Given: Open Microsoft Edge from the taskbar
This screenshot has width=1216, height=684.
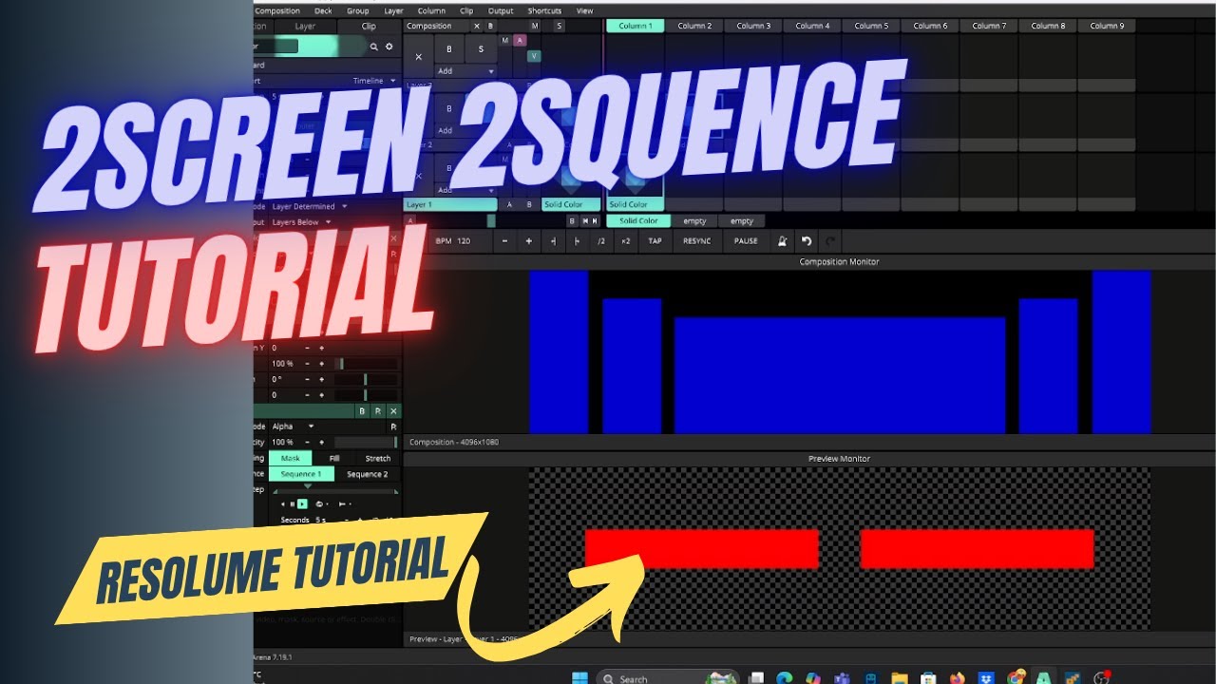Looking at the screenshot, I should [785, 677].
